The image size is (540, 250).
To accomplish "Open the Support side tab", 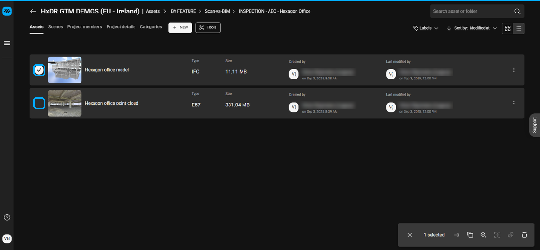I will click(535, 125).
